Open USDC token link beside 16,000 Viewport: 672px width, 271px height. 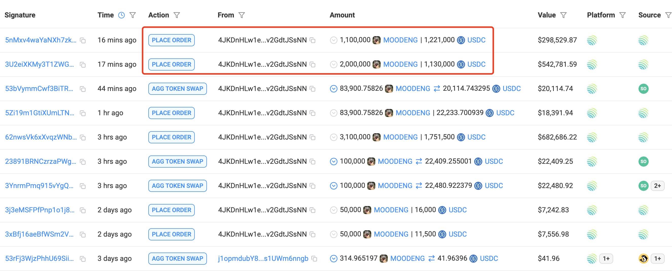pos(457,210)
